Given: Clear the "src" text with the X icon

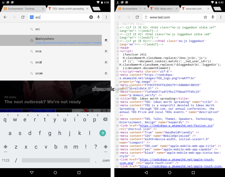Looking at the screenshot, I should coord(91,17).
